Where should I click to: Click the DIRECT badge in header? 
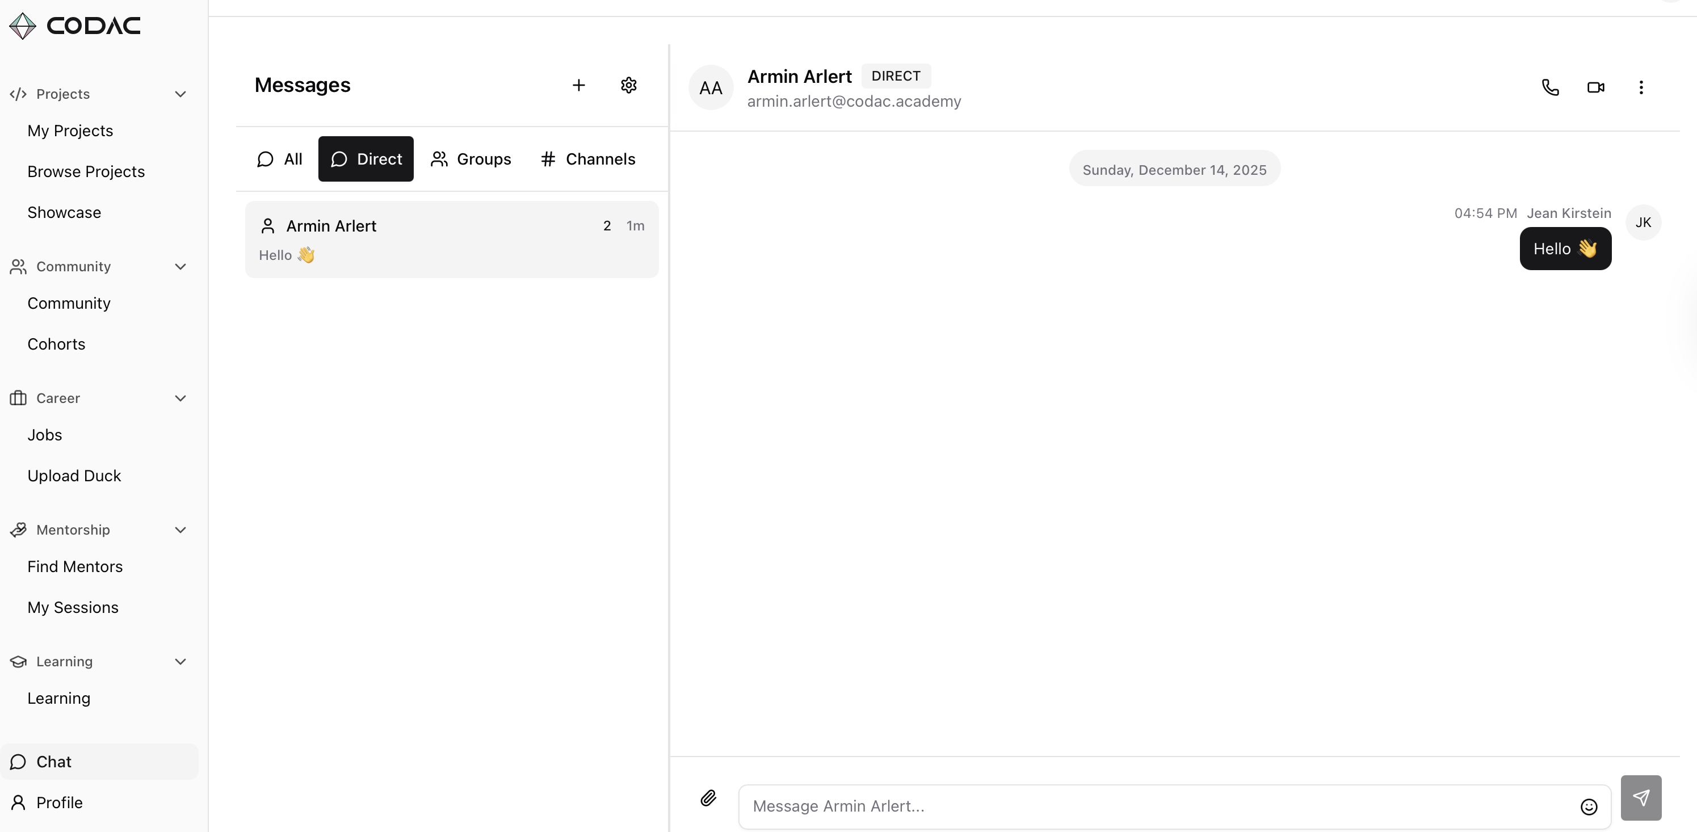click(896, 77)
